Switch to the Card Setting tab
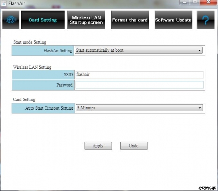Viewport: 218px width, 191px height. 43,20
